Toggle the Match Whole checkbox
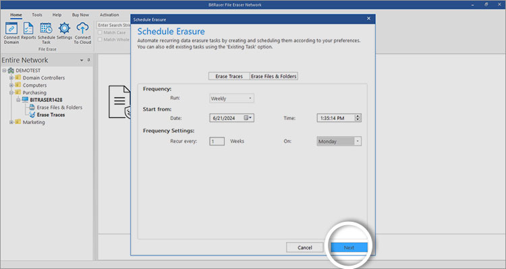Screen dimensions: 506x269 (100, 40)
